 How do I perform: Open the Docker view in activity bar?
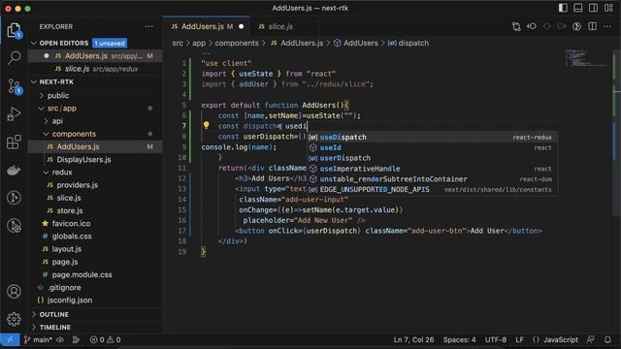point(14,171)
